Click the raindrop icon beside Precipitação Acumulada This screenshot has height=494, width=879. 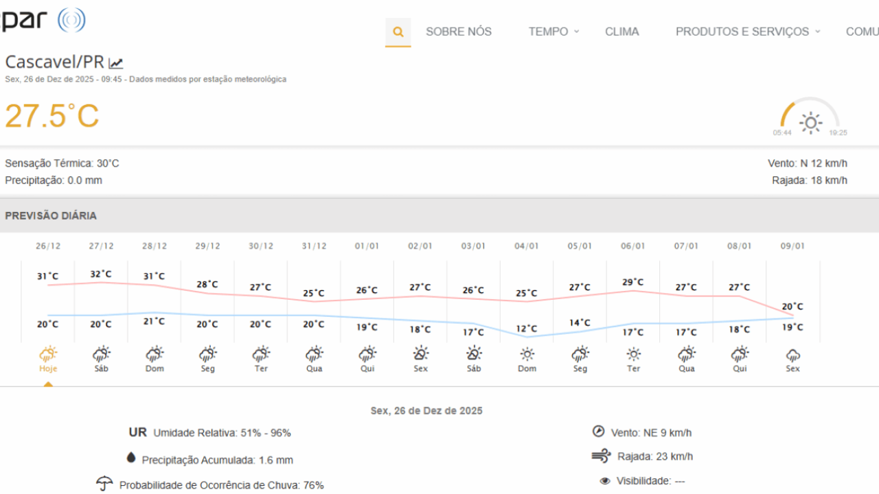[130, 459]
